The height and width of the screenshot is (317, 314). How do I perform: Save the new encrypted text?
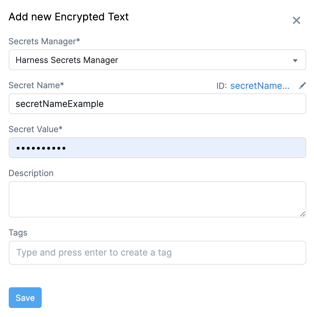click(x=25, y=298)
